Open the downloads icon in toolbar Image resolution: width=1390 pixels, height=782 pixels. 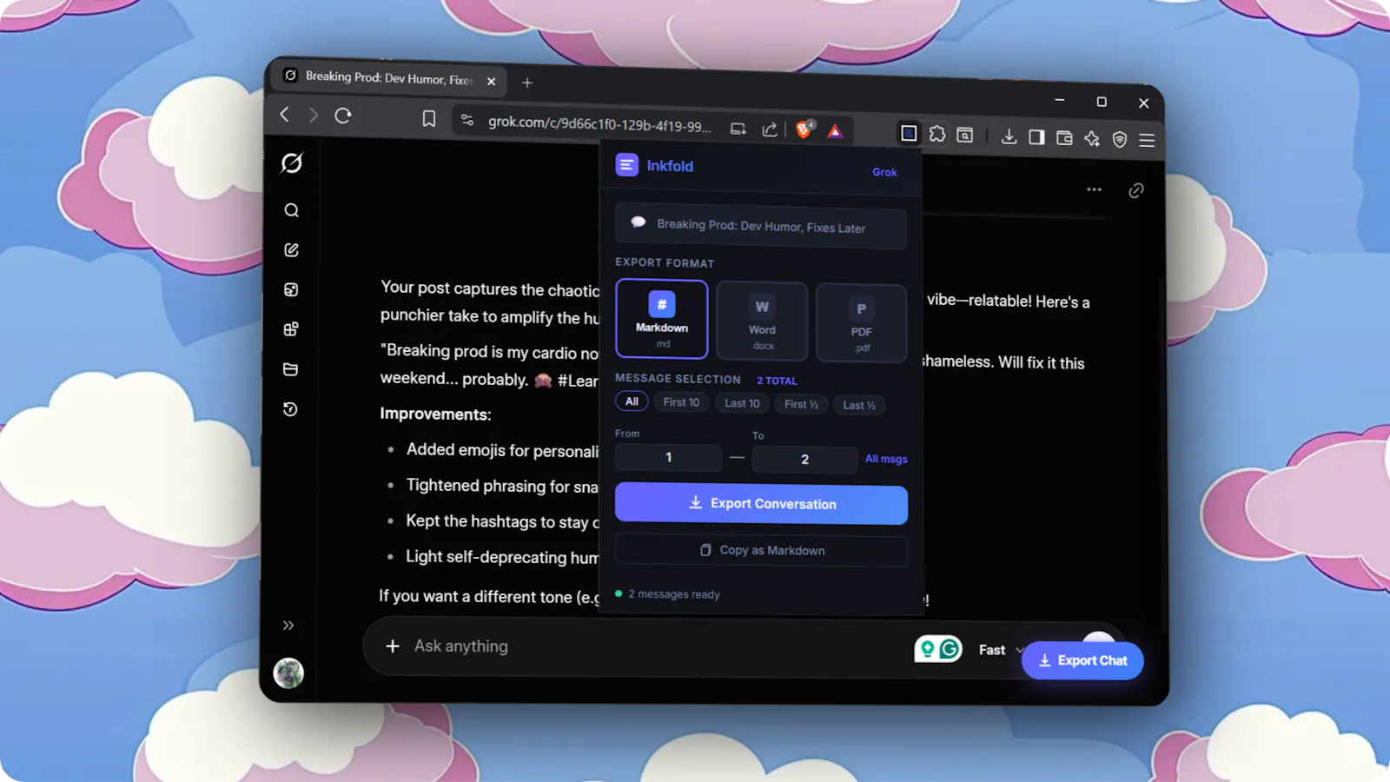(x=1009, y=136)
